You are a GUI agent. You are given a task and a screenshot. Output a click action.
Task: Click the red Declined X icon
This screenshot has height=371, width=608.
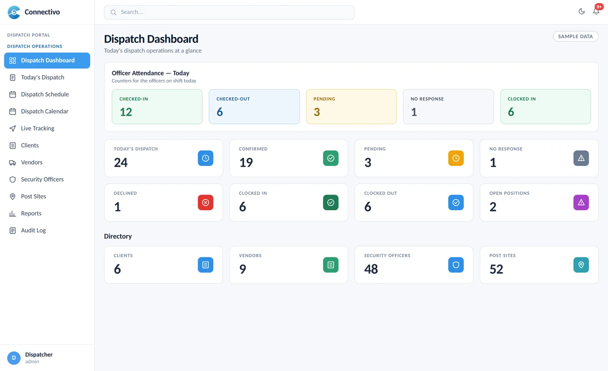(205, 202)
